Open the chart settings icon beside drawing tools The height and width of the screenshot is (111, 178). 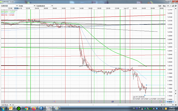[x=173, y=6]
